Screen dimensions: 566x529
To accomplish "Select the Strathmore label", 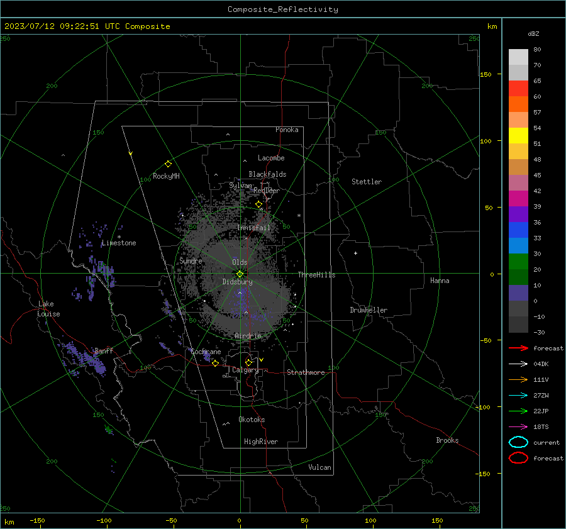I will tap(306, 372).
